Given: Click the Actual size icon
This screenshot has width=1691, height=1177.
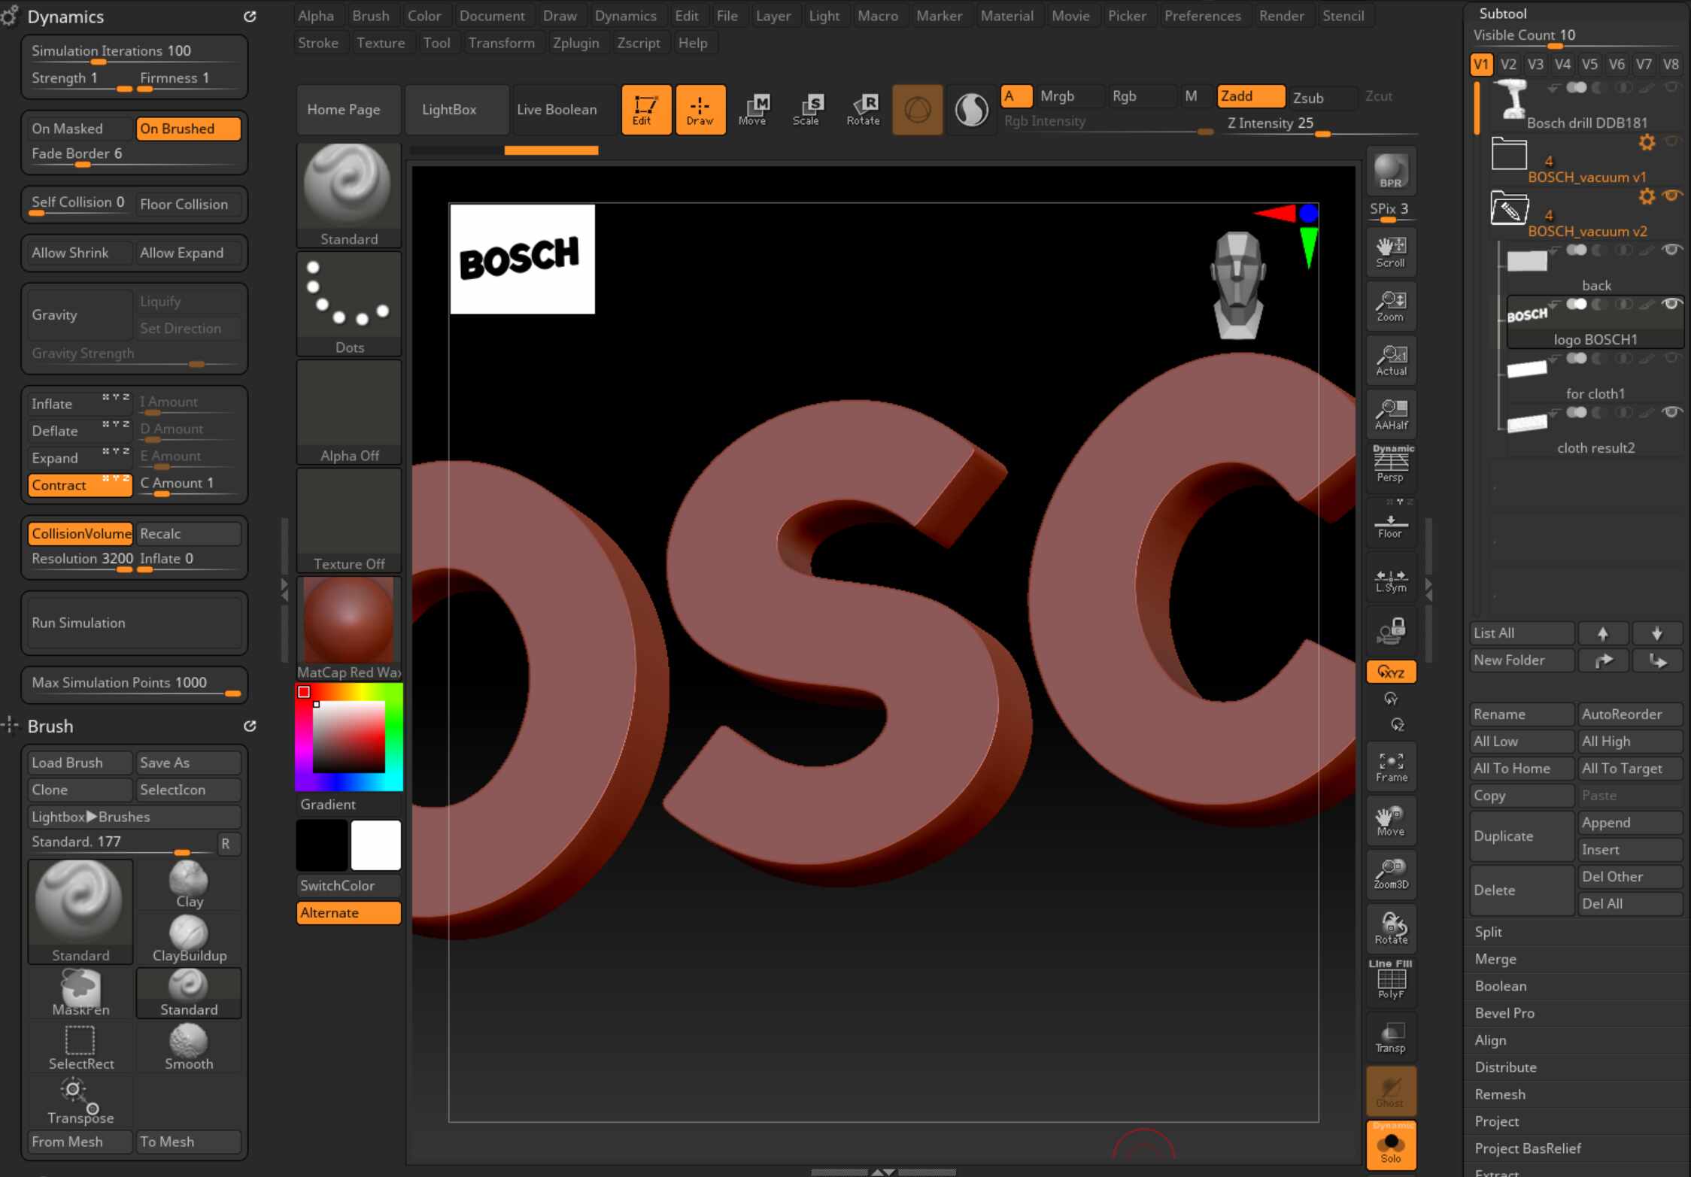Looking at the screenshot, I should pos(1391,360).
